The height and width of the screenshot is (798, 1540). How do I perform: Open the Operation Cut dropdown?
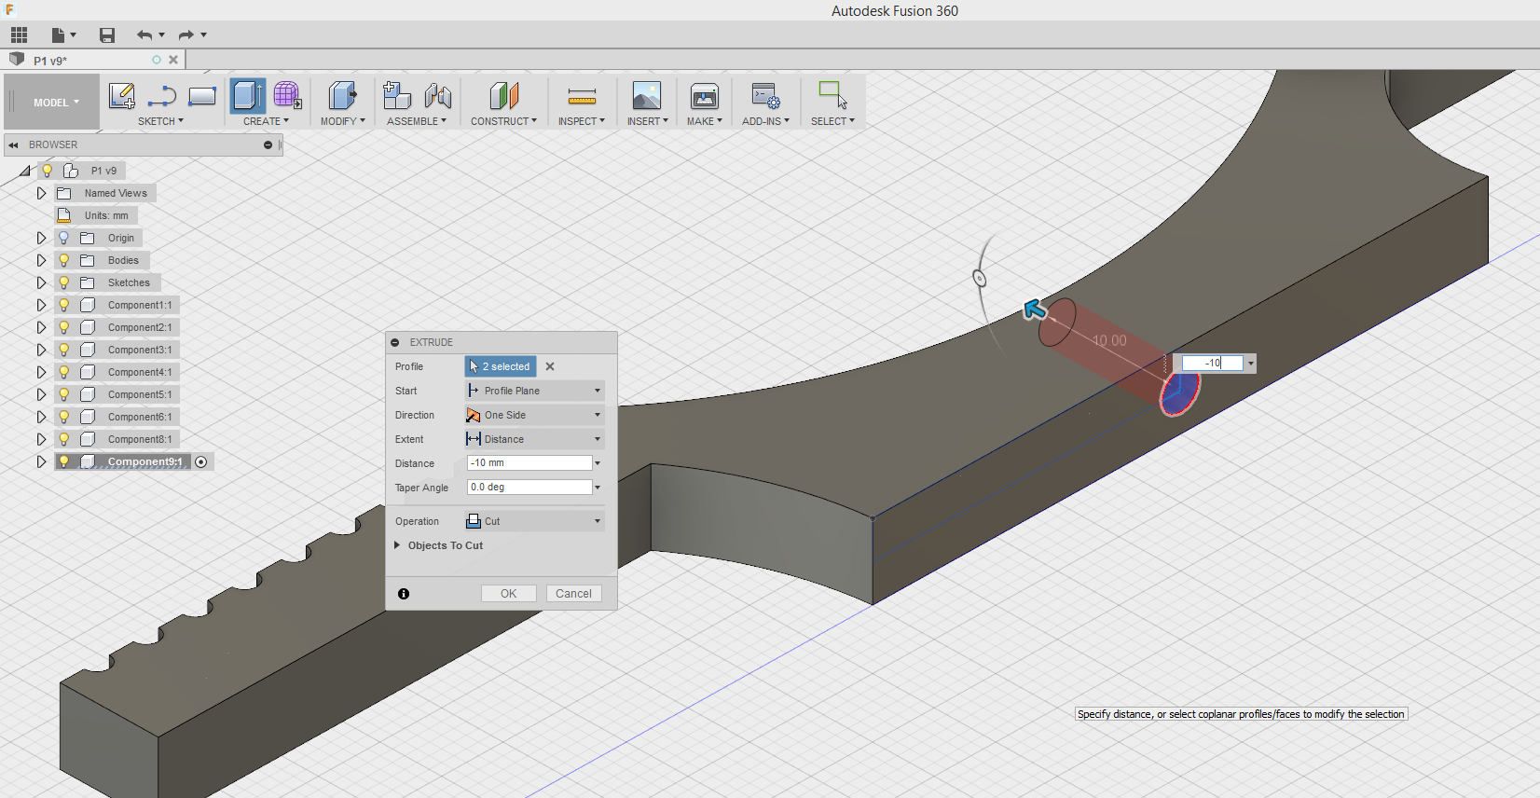click(535, 521)
